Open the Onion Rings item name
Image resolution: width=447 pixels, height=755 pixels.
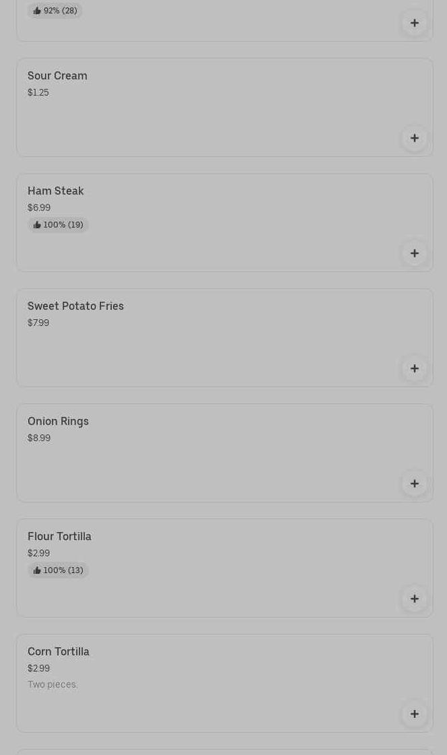58,422
